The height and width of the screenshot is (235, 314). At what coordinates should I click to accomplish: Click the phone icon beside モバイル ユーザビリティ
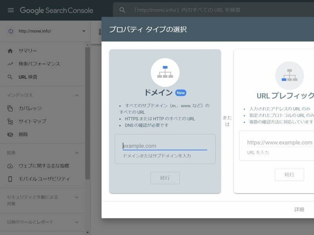click(10, 179)
